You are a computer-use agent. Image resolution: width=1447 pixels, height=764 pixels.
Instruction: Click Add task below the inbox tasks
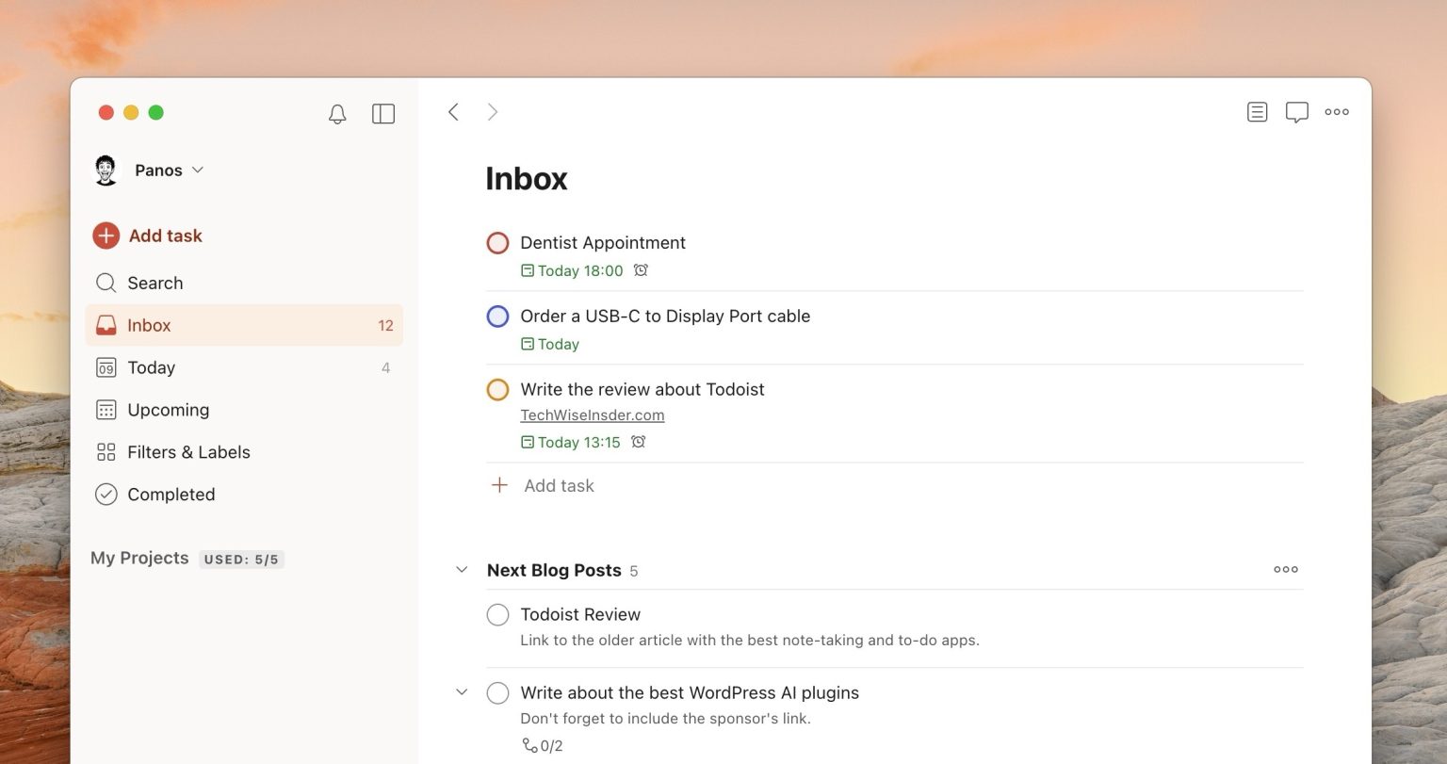point(559,485)
